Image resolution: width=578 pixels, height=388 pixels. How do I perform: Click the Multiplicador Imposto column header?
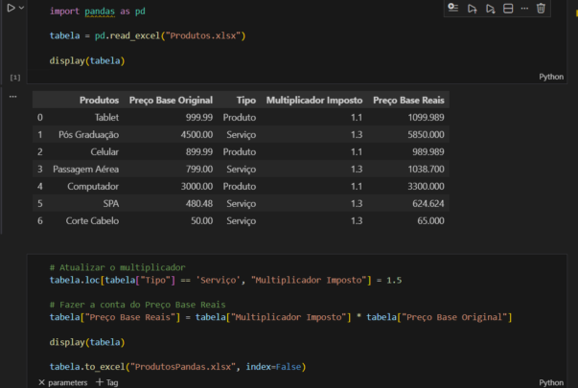click(313, 100)
